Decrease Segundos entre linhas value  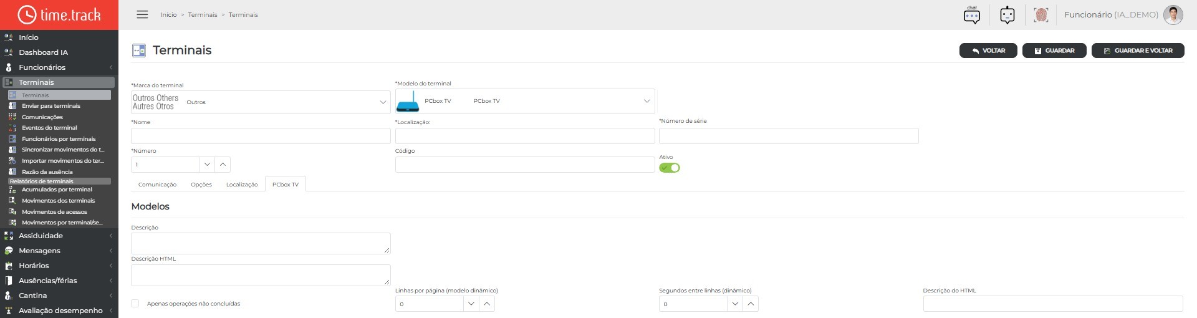pos(735,304)
